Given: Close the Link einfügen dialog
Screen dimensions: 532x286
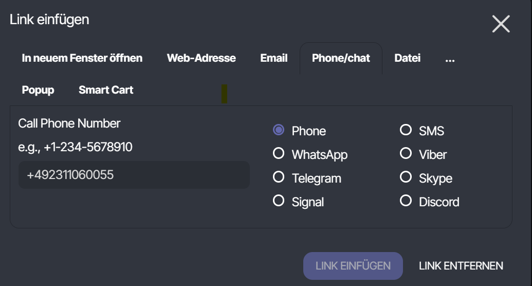Looking at the screenshot, I should click(x=501, y=24).
